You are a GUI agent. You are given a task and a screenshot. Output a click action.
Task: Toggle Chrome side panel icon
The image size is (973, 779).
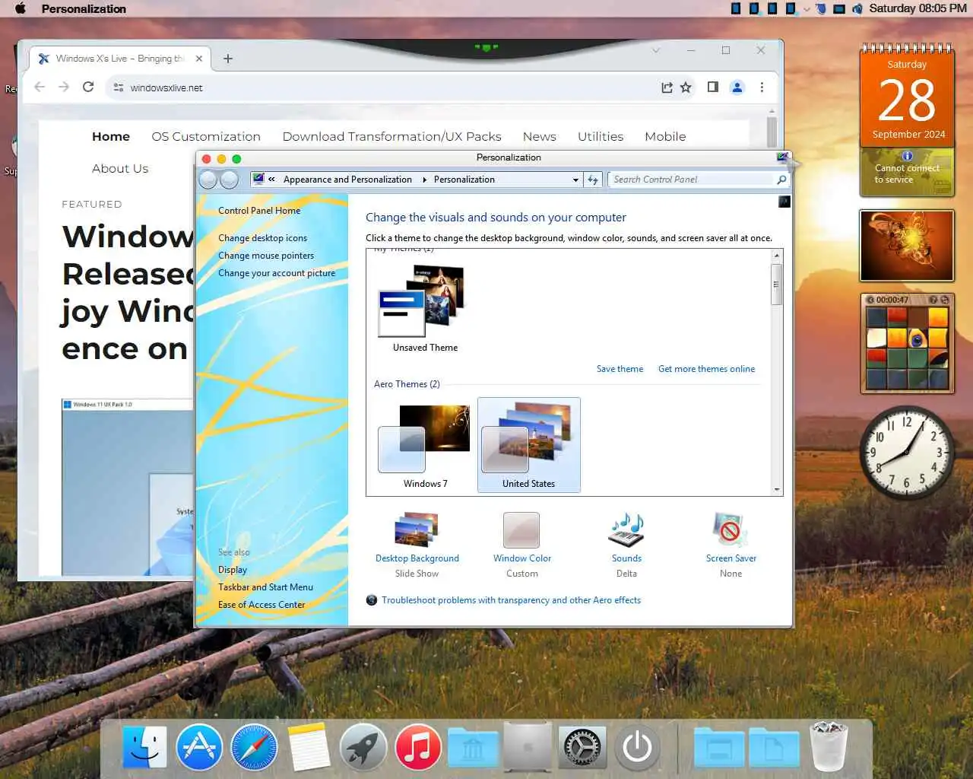click(x=712, y=87)
